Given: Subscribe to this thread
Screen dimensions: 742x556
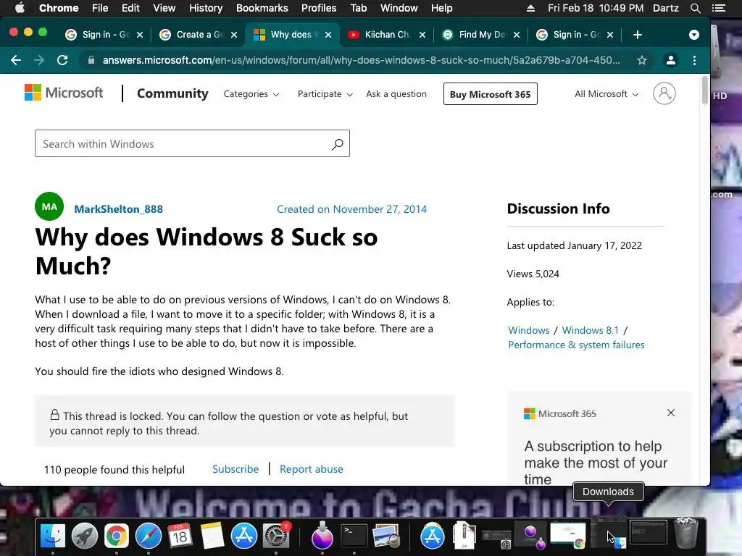Looking at the screenshot, I should [235, 469].
